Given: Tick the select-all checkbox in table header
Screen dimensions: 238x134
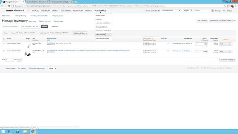Looking at the screenshot, I should pos(4,39).
